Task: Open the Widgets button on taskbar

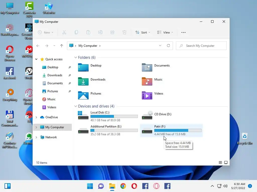Action: (x=8, y=186)
